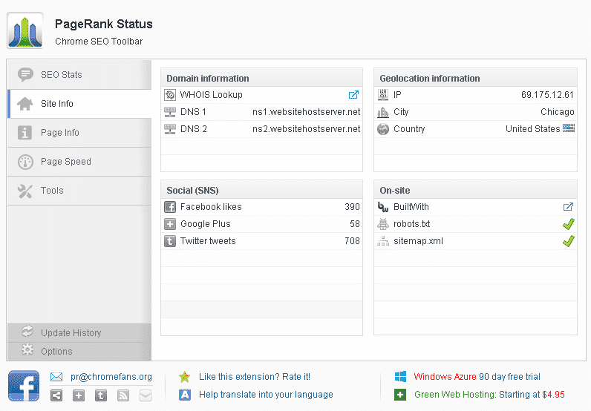
Task: Click the IP address icon
Action: (x=383, y=94)
